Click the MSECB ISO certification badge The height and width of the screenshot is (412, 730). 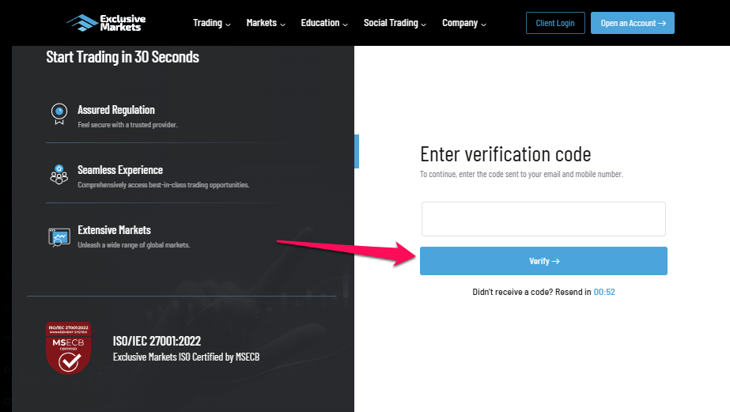(x=69, y=348)
